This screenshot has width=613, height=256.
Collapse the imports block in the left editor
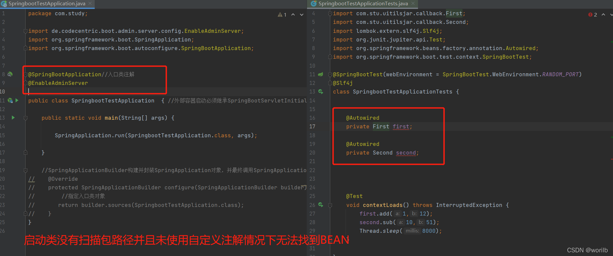pyautogui.click(x=25, y=31)
